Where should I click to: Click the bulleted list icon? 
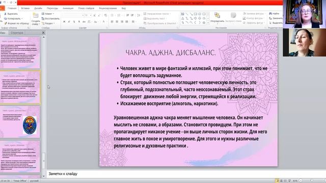pos(112,15)
